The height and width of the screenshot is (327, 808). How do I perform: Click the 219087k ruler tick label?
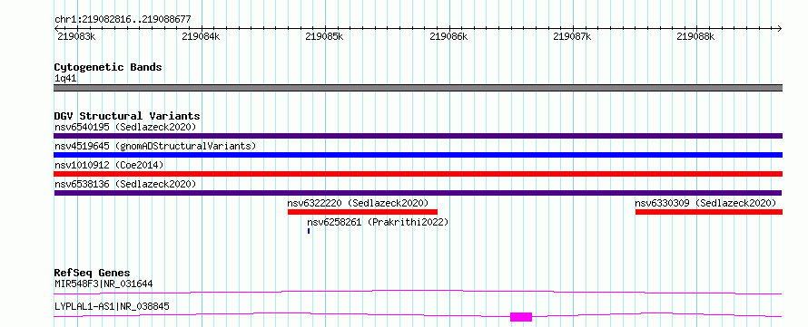pos(572,36)
